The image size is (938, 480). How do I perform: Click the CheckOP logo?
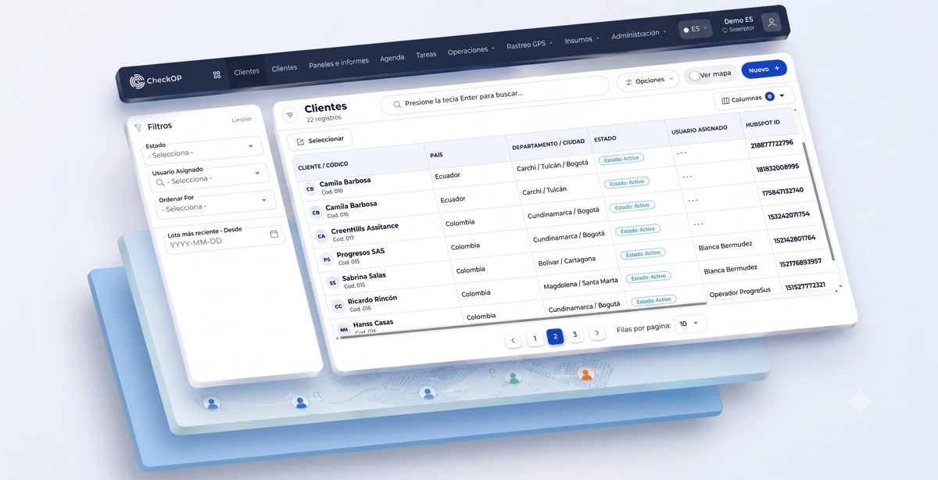[156, 80]
